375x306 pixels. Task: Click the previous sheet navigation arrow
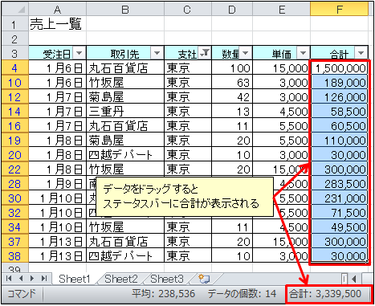(21, 279)
